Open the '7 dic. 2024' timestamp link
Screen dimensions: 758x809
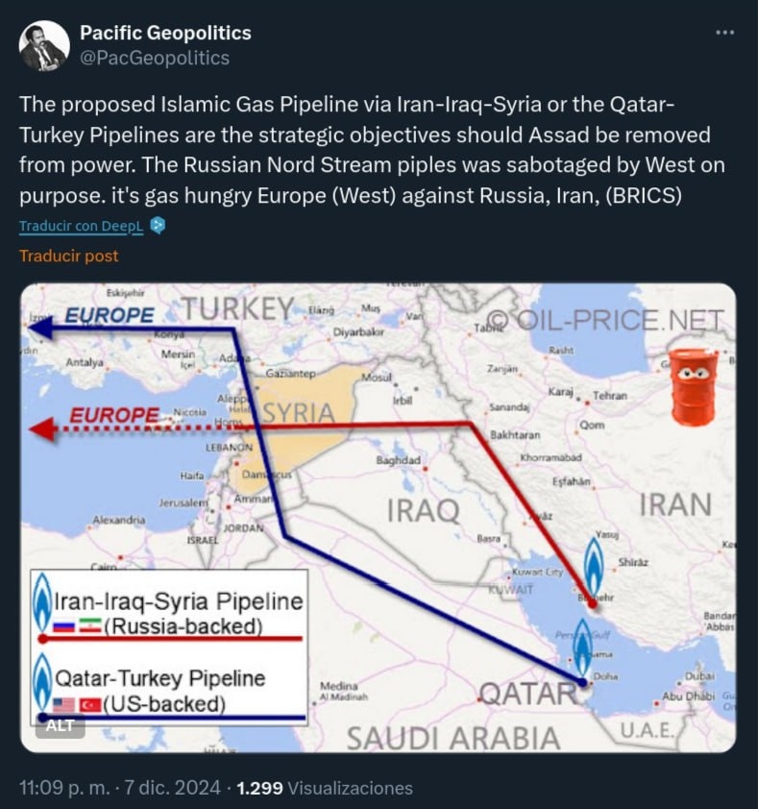click(x=172, y=788)
